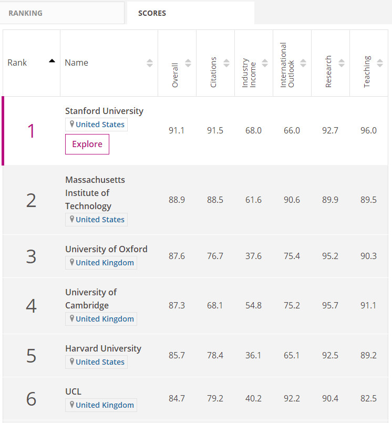Open the UCL university link
392x423 pixels.
73,391
